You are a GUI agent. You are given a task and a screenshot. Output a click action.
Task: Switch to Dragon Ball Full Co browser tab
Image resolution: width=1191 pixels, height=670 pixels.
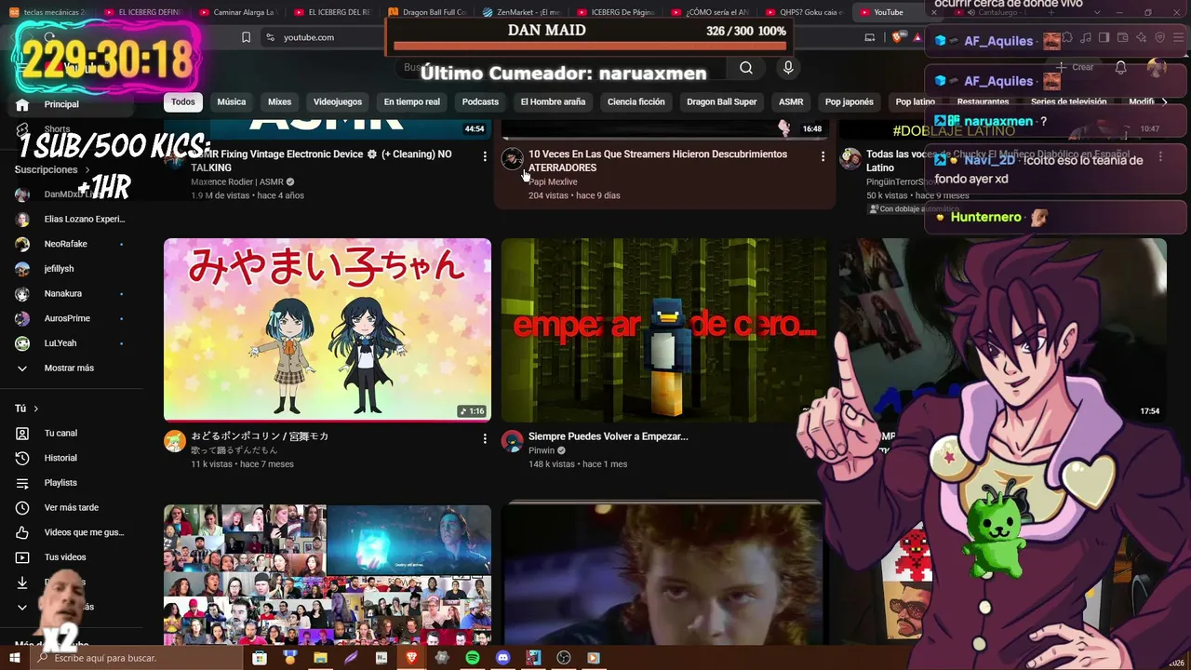(427, 12)
